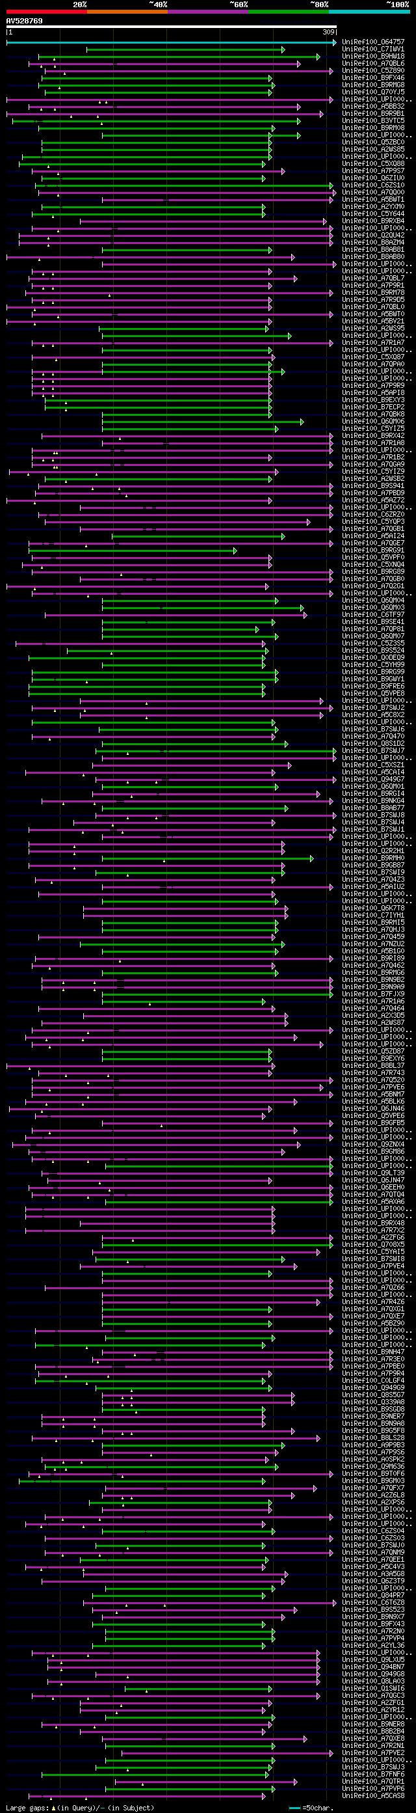
Task: Click hit label UniRef100_B9RMG8
Action: pos(373,85)
